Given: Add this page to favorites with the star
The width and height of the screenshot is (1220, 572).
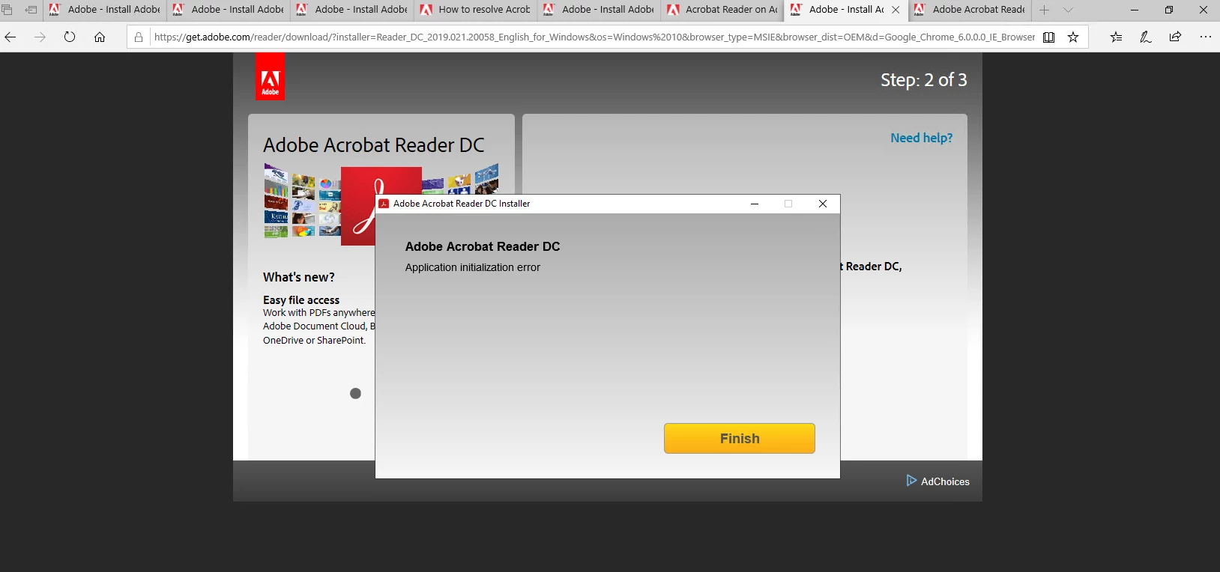Looking at the screenshot, I should click(1073, 37).
